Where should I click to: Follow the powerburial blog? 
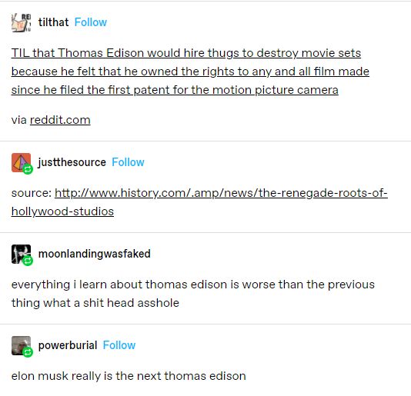[x=119, y=345]
